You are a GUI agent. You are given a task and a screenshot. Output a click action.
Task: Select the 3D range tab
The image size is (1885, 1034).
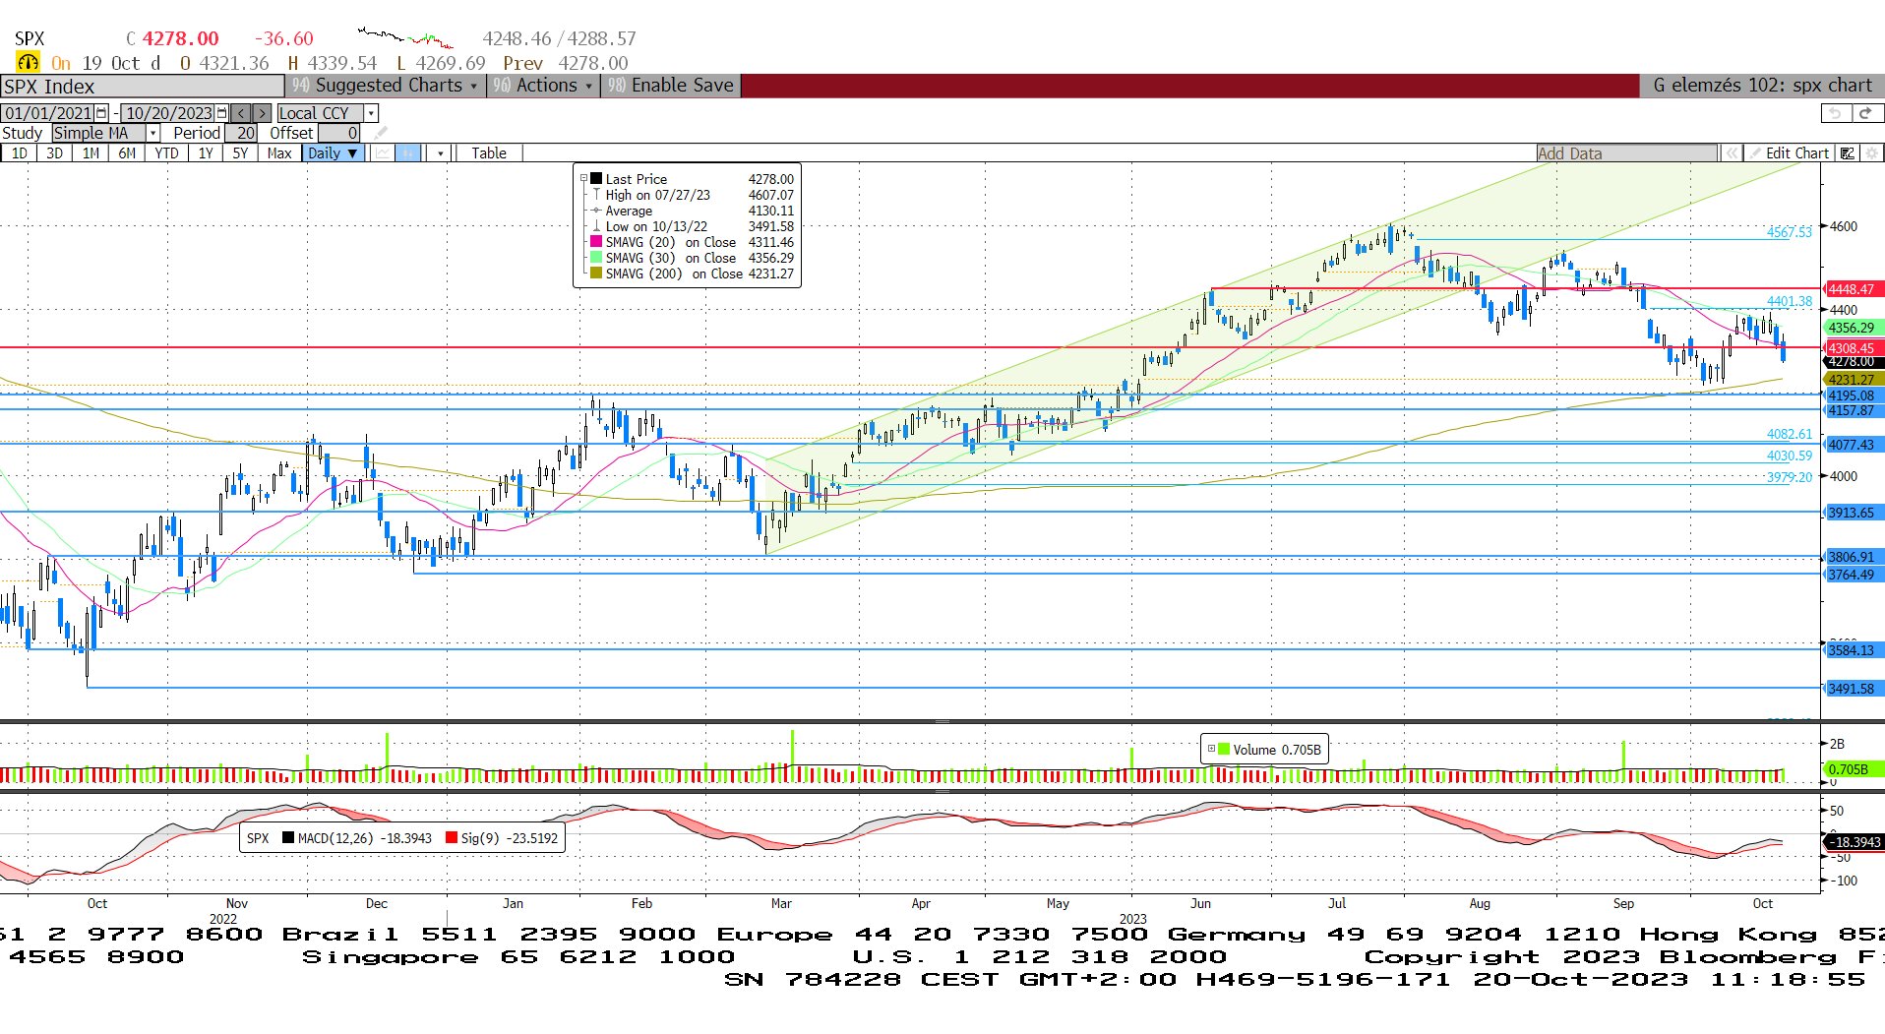point(54,153)
